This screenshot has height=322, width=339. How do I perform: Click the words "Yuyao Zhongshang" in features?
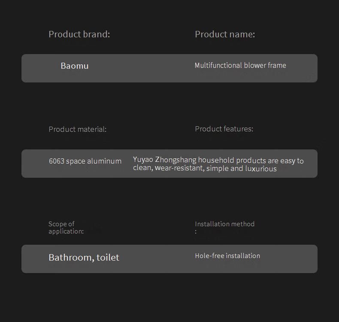[165, 160]
